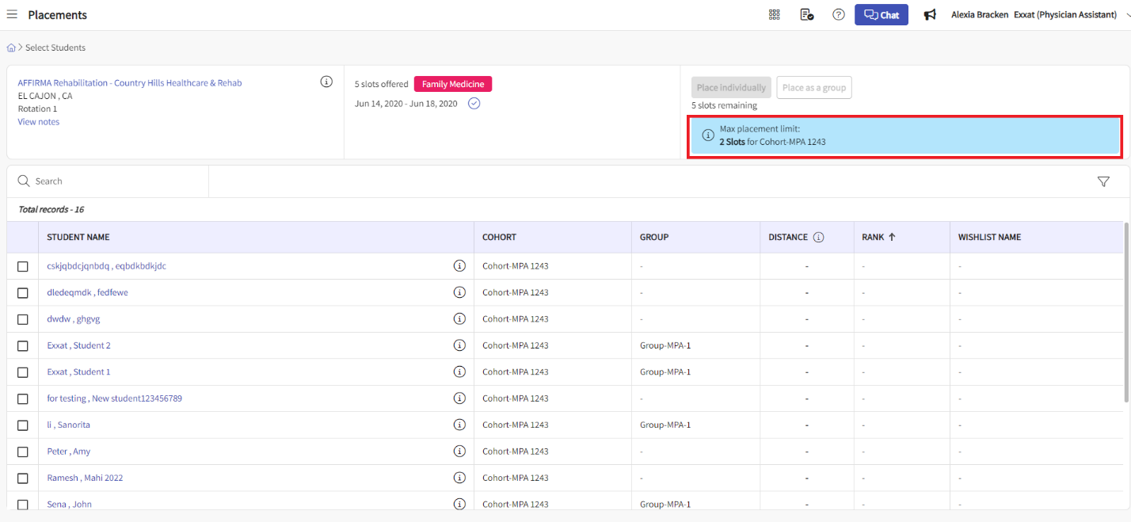1131x522 pixels.
Task: Check the box for dwdw, ghgvg
Action: (x=23, y=319)
